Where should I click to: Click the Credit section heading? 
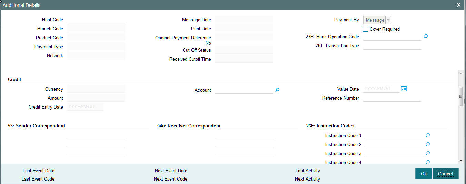click(x=14, y=79)
